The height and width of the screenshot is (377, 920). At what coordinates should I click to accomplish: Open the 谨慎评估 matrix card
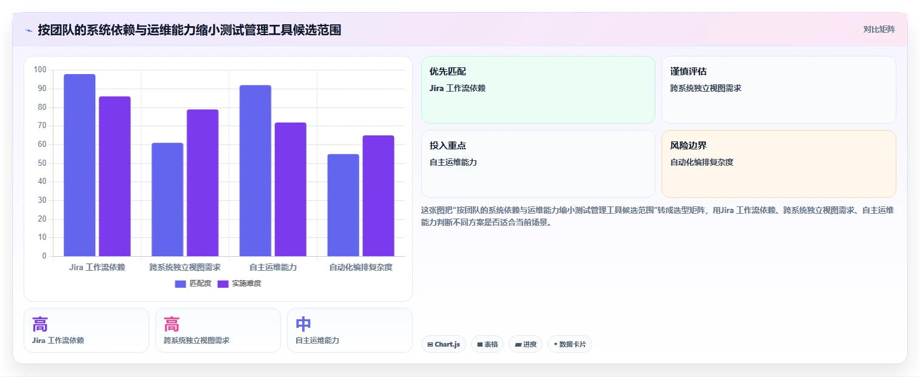pos(779,90)
